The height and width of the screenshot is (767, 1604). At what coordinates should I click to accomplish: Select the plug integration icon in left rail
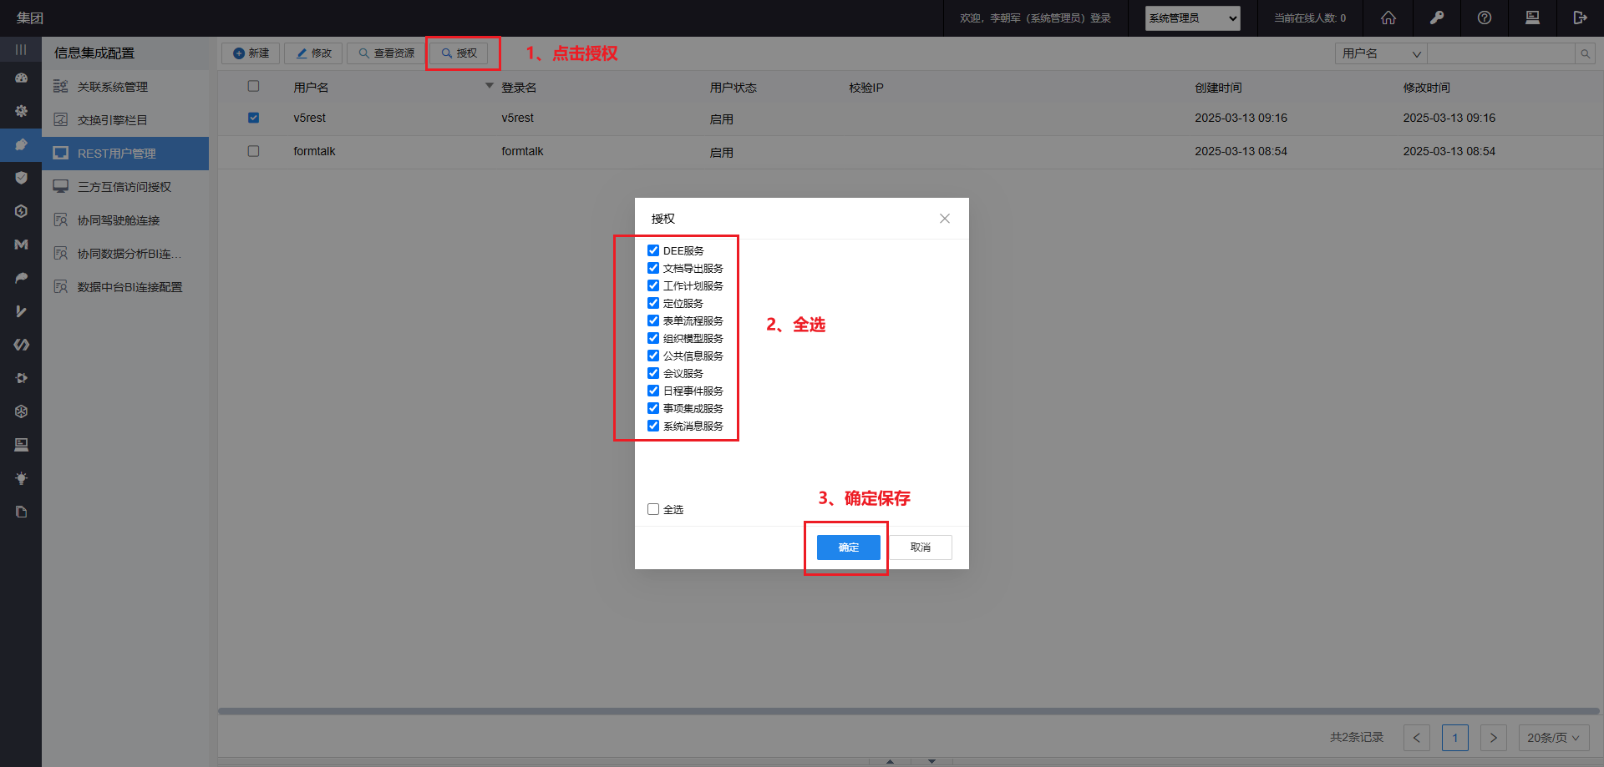click(x=21, y=144)
